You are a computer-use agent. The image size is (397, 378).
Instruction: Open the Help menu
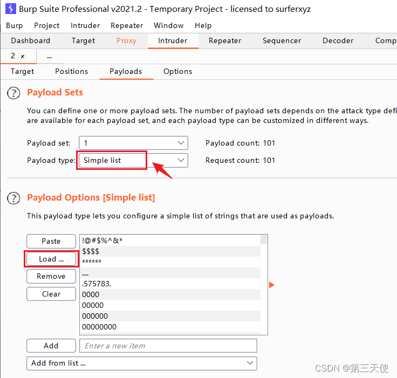(203, 25)
